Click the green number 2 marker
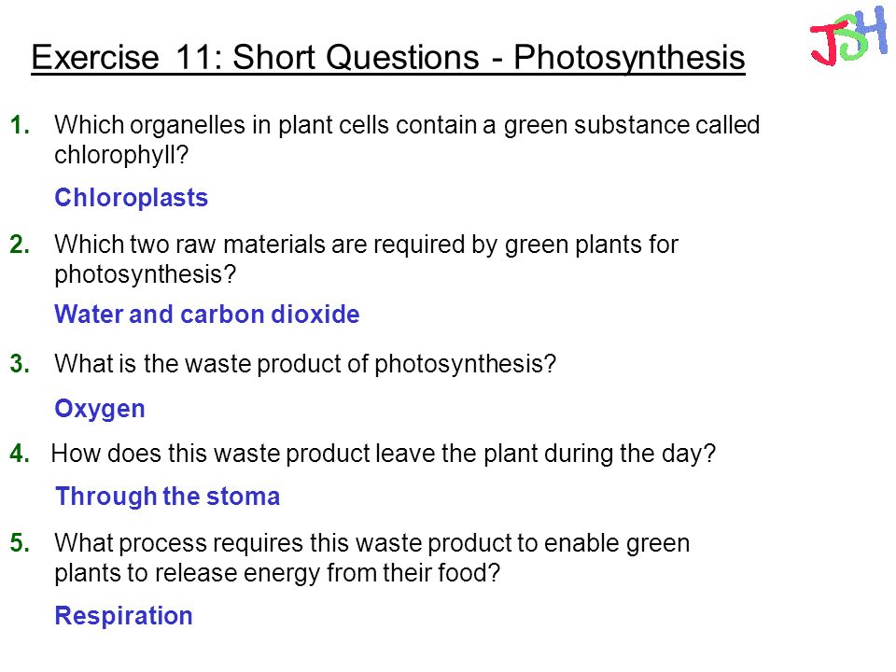 point(20,245)
